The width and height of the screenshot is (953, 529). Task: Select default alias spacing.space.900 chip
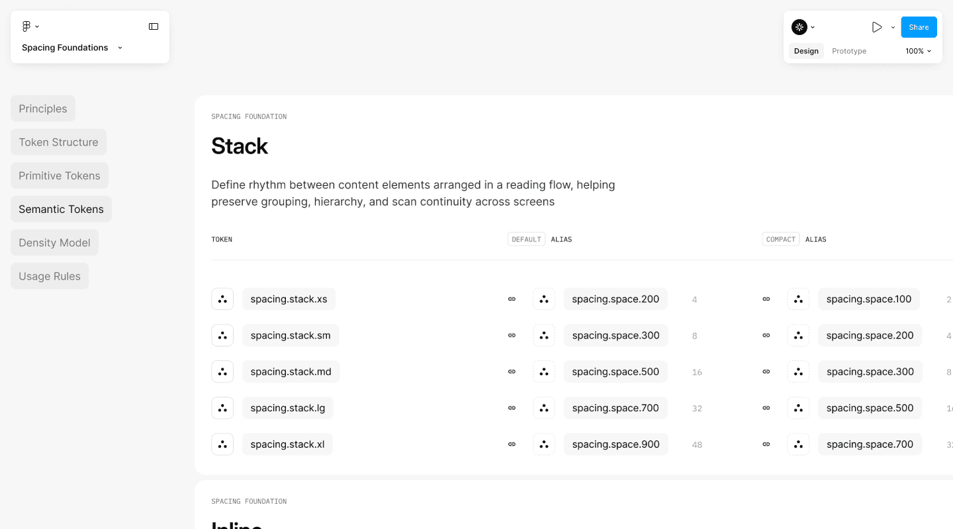tap(615, 444)
